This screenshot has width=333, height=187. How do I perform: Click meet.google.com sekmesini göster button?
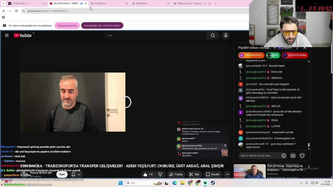[102, 25]
